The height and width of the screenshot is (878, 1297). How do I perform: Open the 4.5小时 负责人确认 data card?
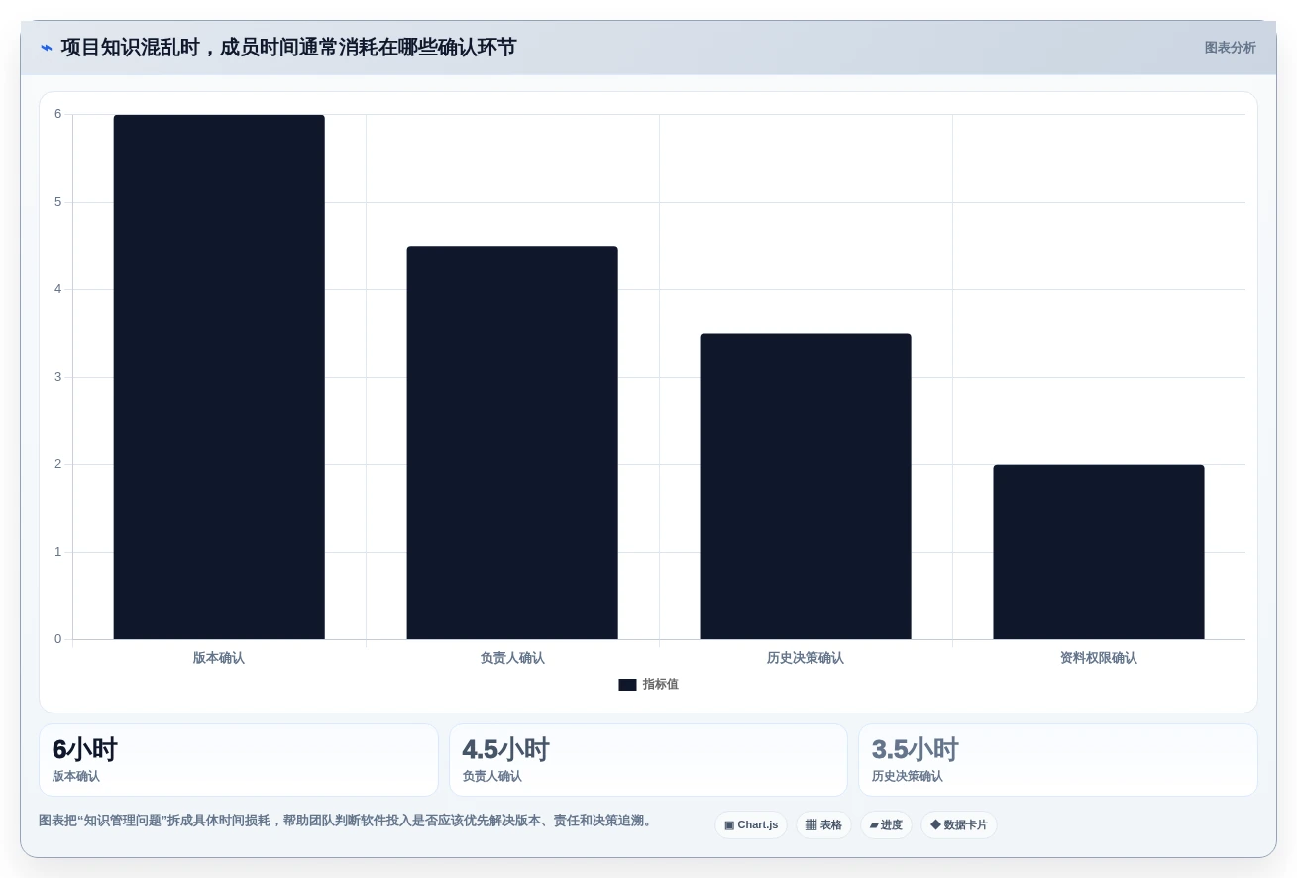(648, 760)
